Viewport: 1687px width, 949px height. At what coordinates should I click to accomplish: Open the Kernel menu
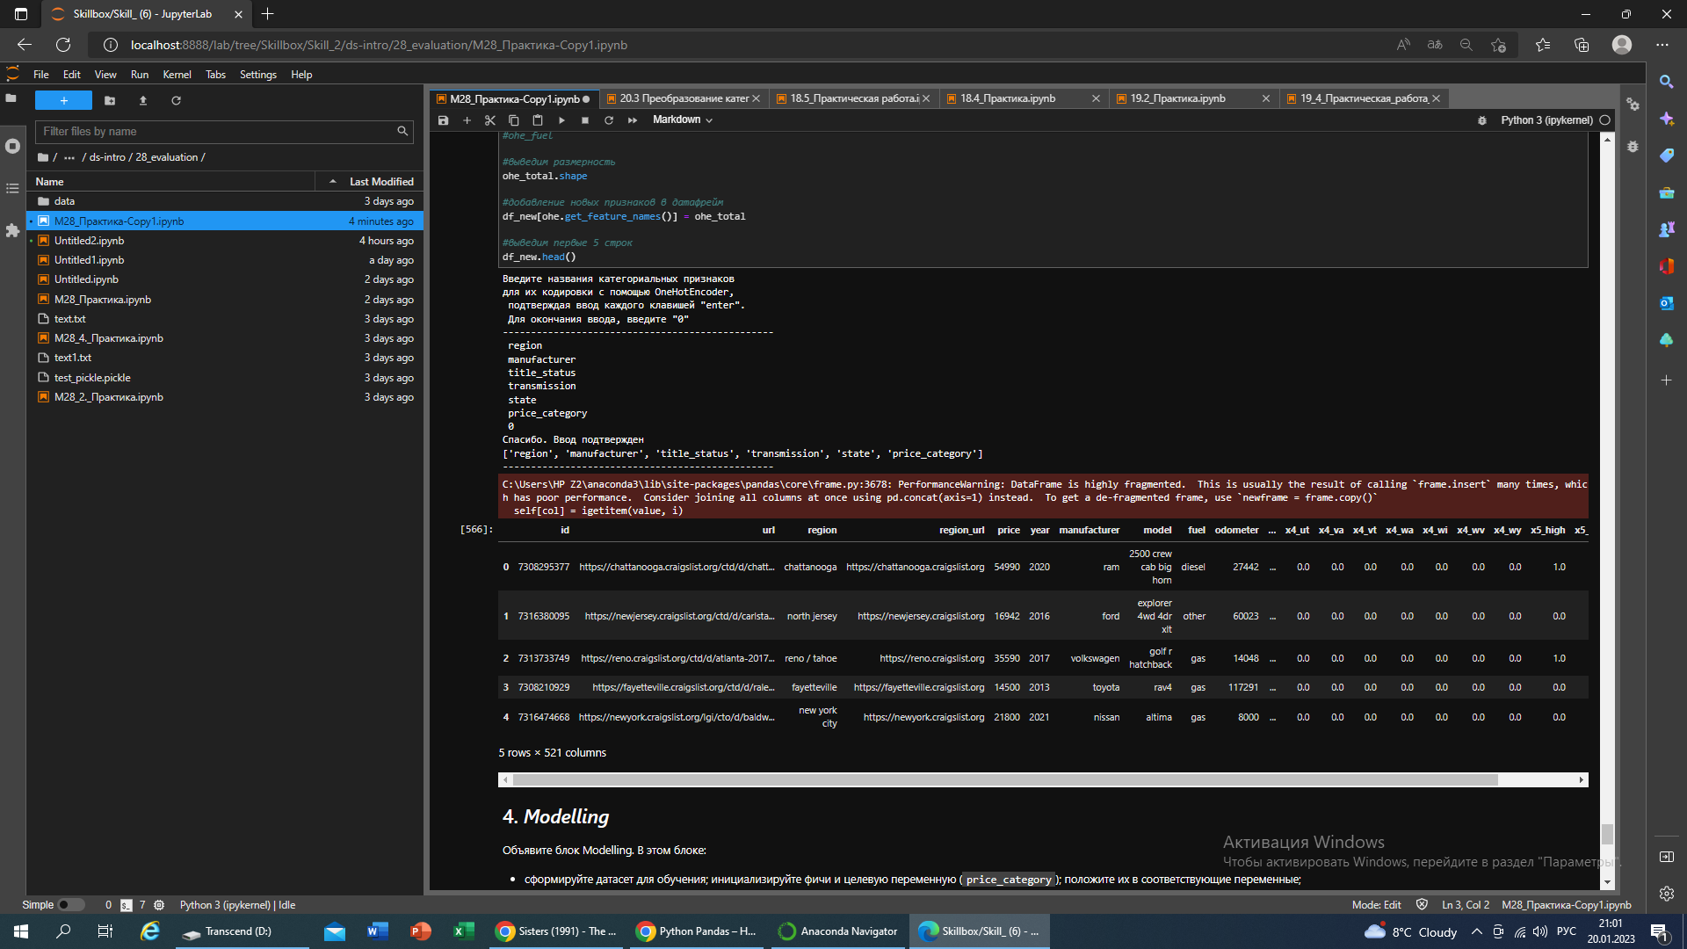coord(177,75)
